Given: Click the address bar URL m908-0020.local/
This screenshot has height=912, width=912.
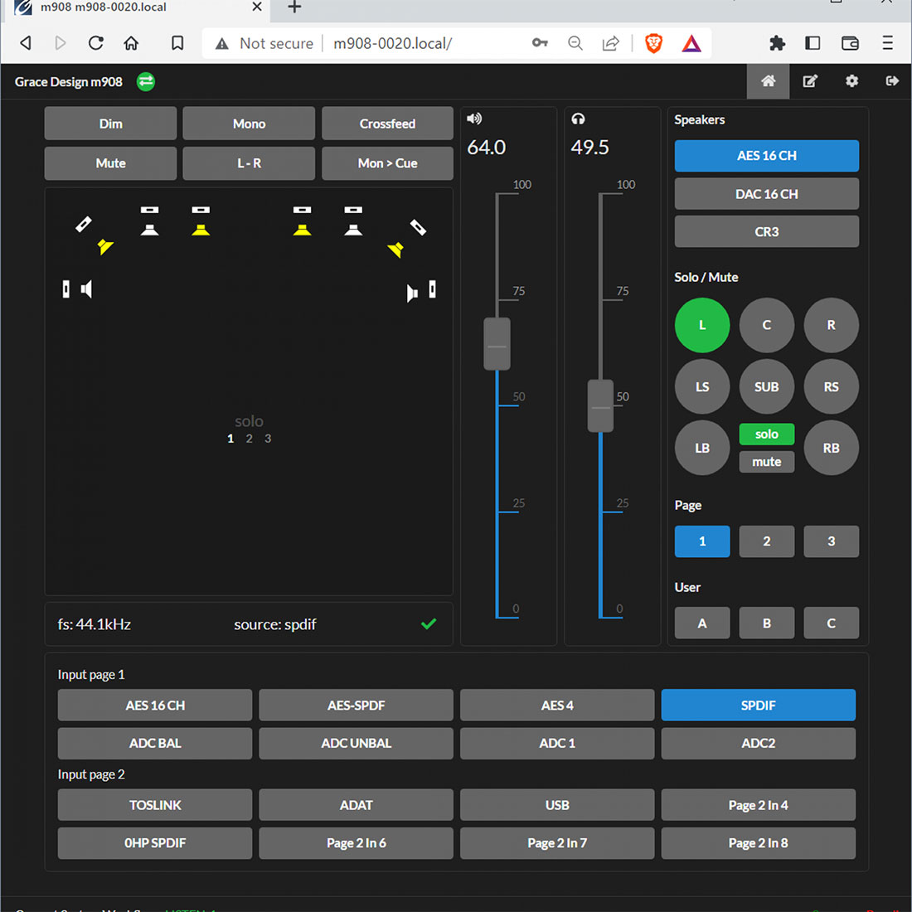Looking at the screenshot, I should pos(393,44).
